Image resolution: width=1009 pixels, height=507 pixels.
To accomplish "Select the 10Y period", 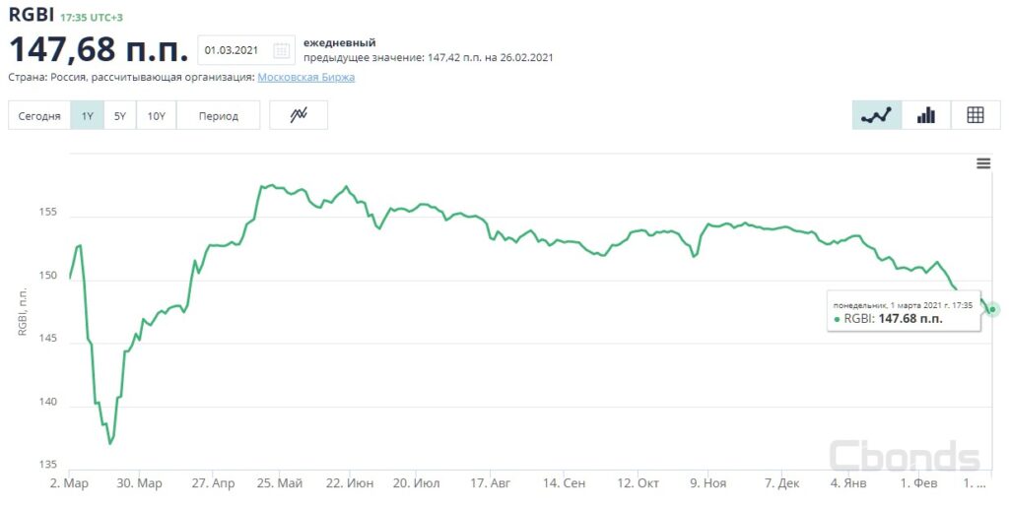I will pos(156,116).
